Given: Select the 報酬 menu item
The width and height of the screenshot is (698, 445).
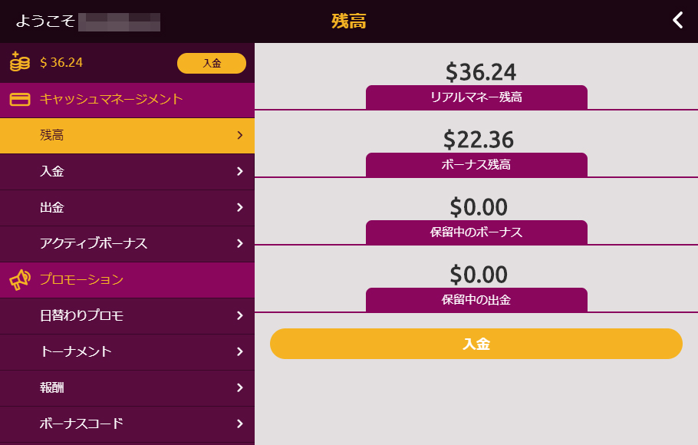Looking at the screenshot, I should click(x=127, y=388).
